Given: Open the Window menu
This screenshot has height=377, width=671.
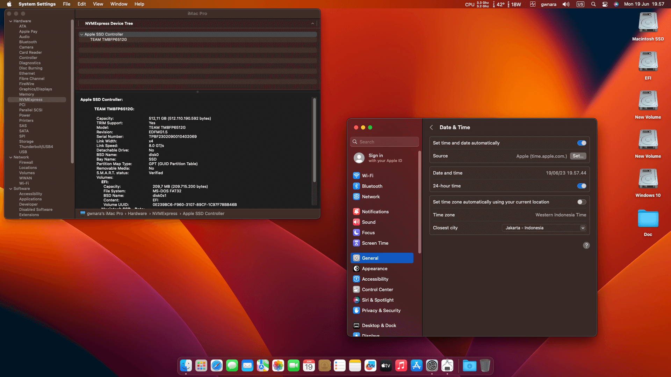Looking at the screenshot, I should tap(119, 4).
